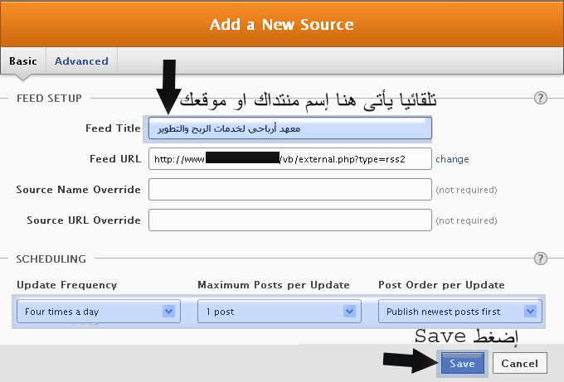This screenshot has height=382, width=564.
Task: Click the Source Name Override text field
Action: tap(289, 190)
